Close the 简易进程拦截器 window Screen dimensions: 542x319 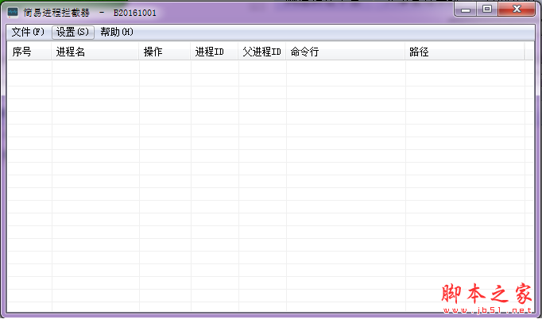click(517, 10)
